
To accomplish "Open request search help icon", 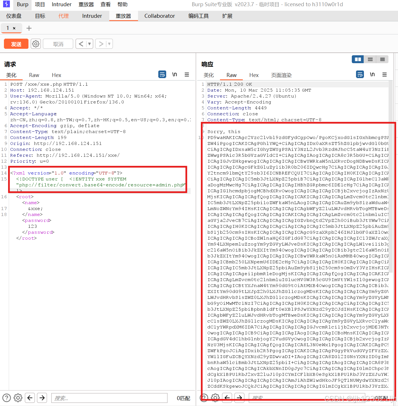I will pyautogui.click(x=6, y=398).
